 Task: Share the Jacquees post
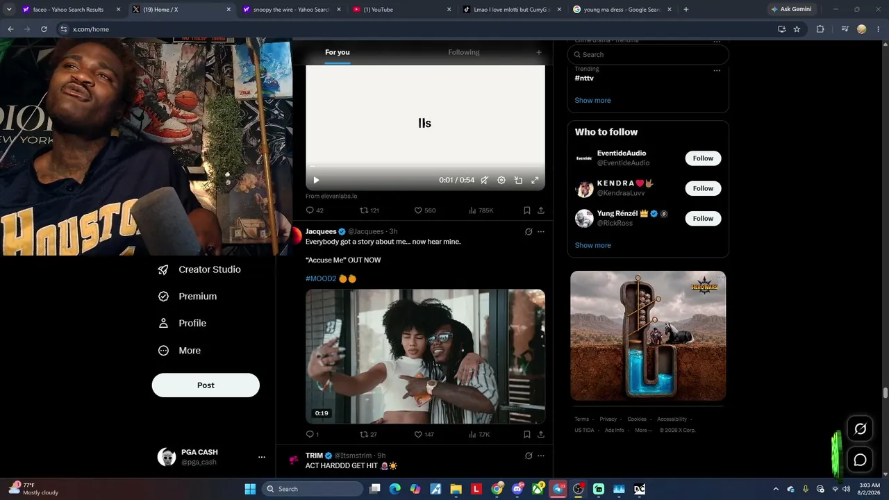[x=541, y=435]
